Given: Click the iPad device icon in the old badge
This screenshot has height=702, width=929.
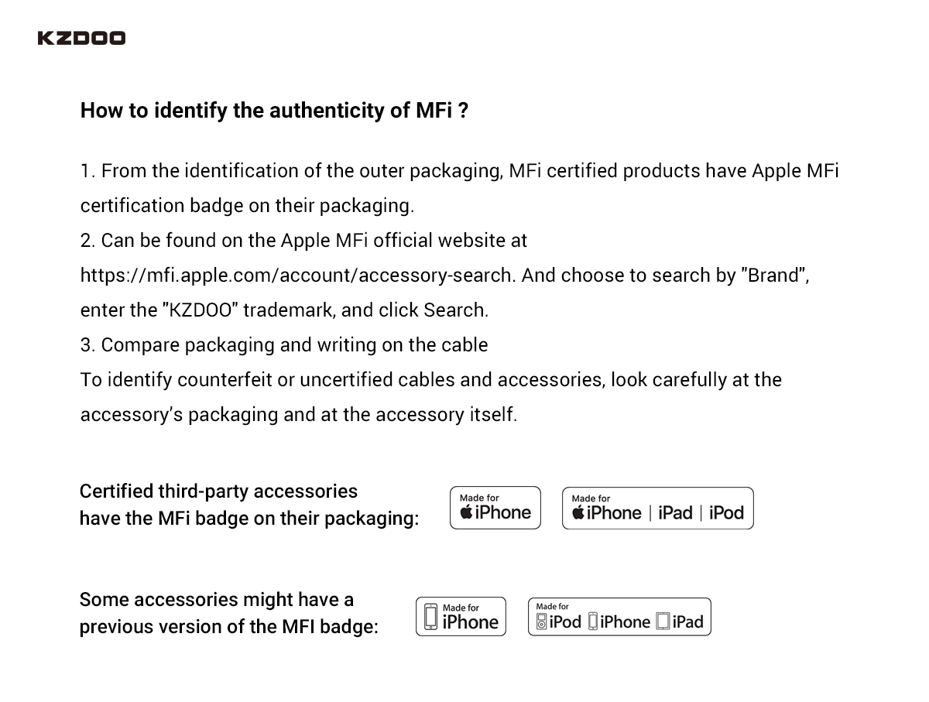Looking at the screenshot, I should point(663,622).
